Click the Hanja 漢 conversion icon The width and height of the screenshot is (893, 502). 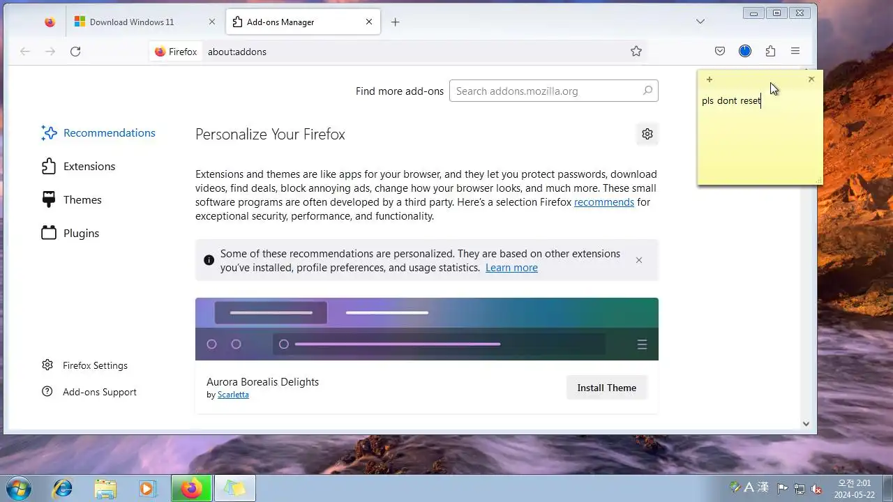tap(763, 487)
